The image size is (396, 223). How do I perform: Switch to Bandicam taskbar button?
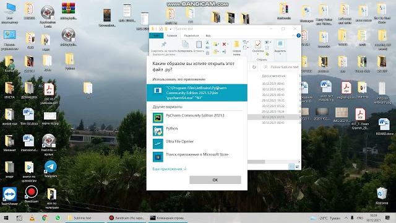click(x=126, y=217)
